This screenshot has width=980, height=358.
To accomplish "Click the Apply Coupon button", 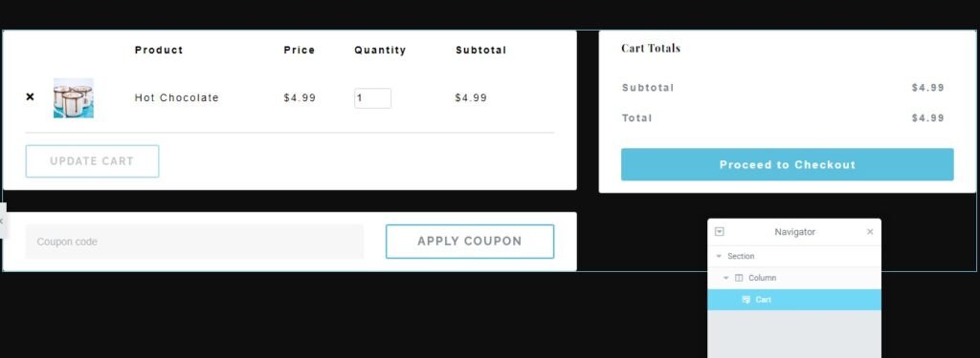I will pyautogui.click(x=469, y=242).
